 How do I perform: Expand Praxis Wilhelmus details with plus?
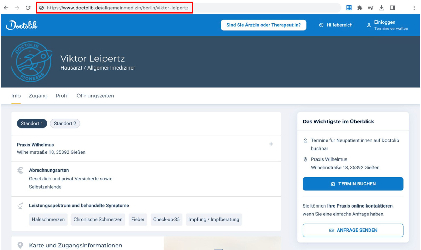click(271, 144)
